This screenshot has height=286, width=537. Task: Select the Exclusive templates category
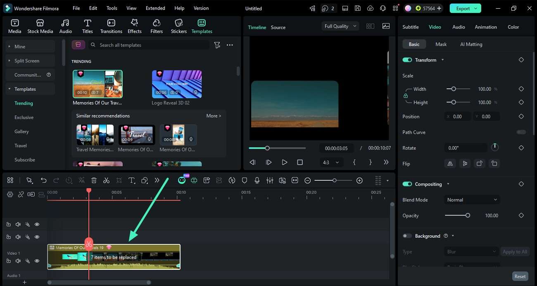tap(24, 117)
